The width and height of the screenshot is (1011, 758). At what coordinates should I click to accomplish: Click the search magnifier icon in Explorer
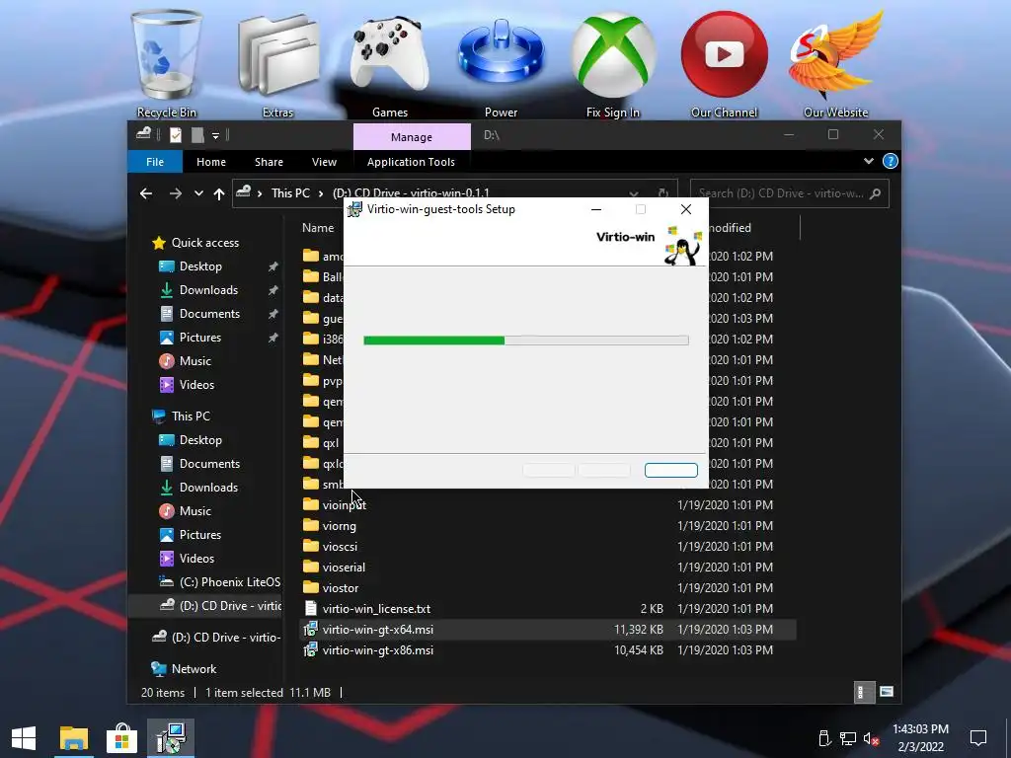coord(875,193)
